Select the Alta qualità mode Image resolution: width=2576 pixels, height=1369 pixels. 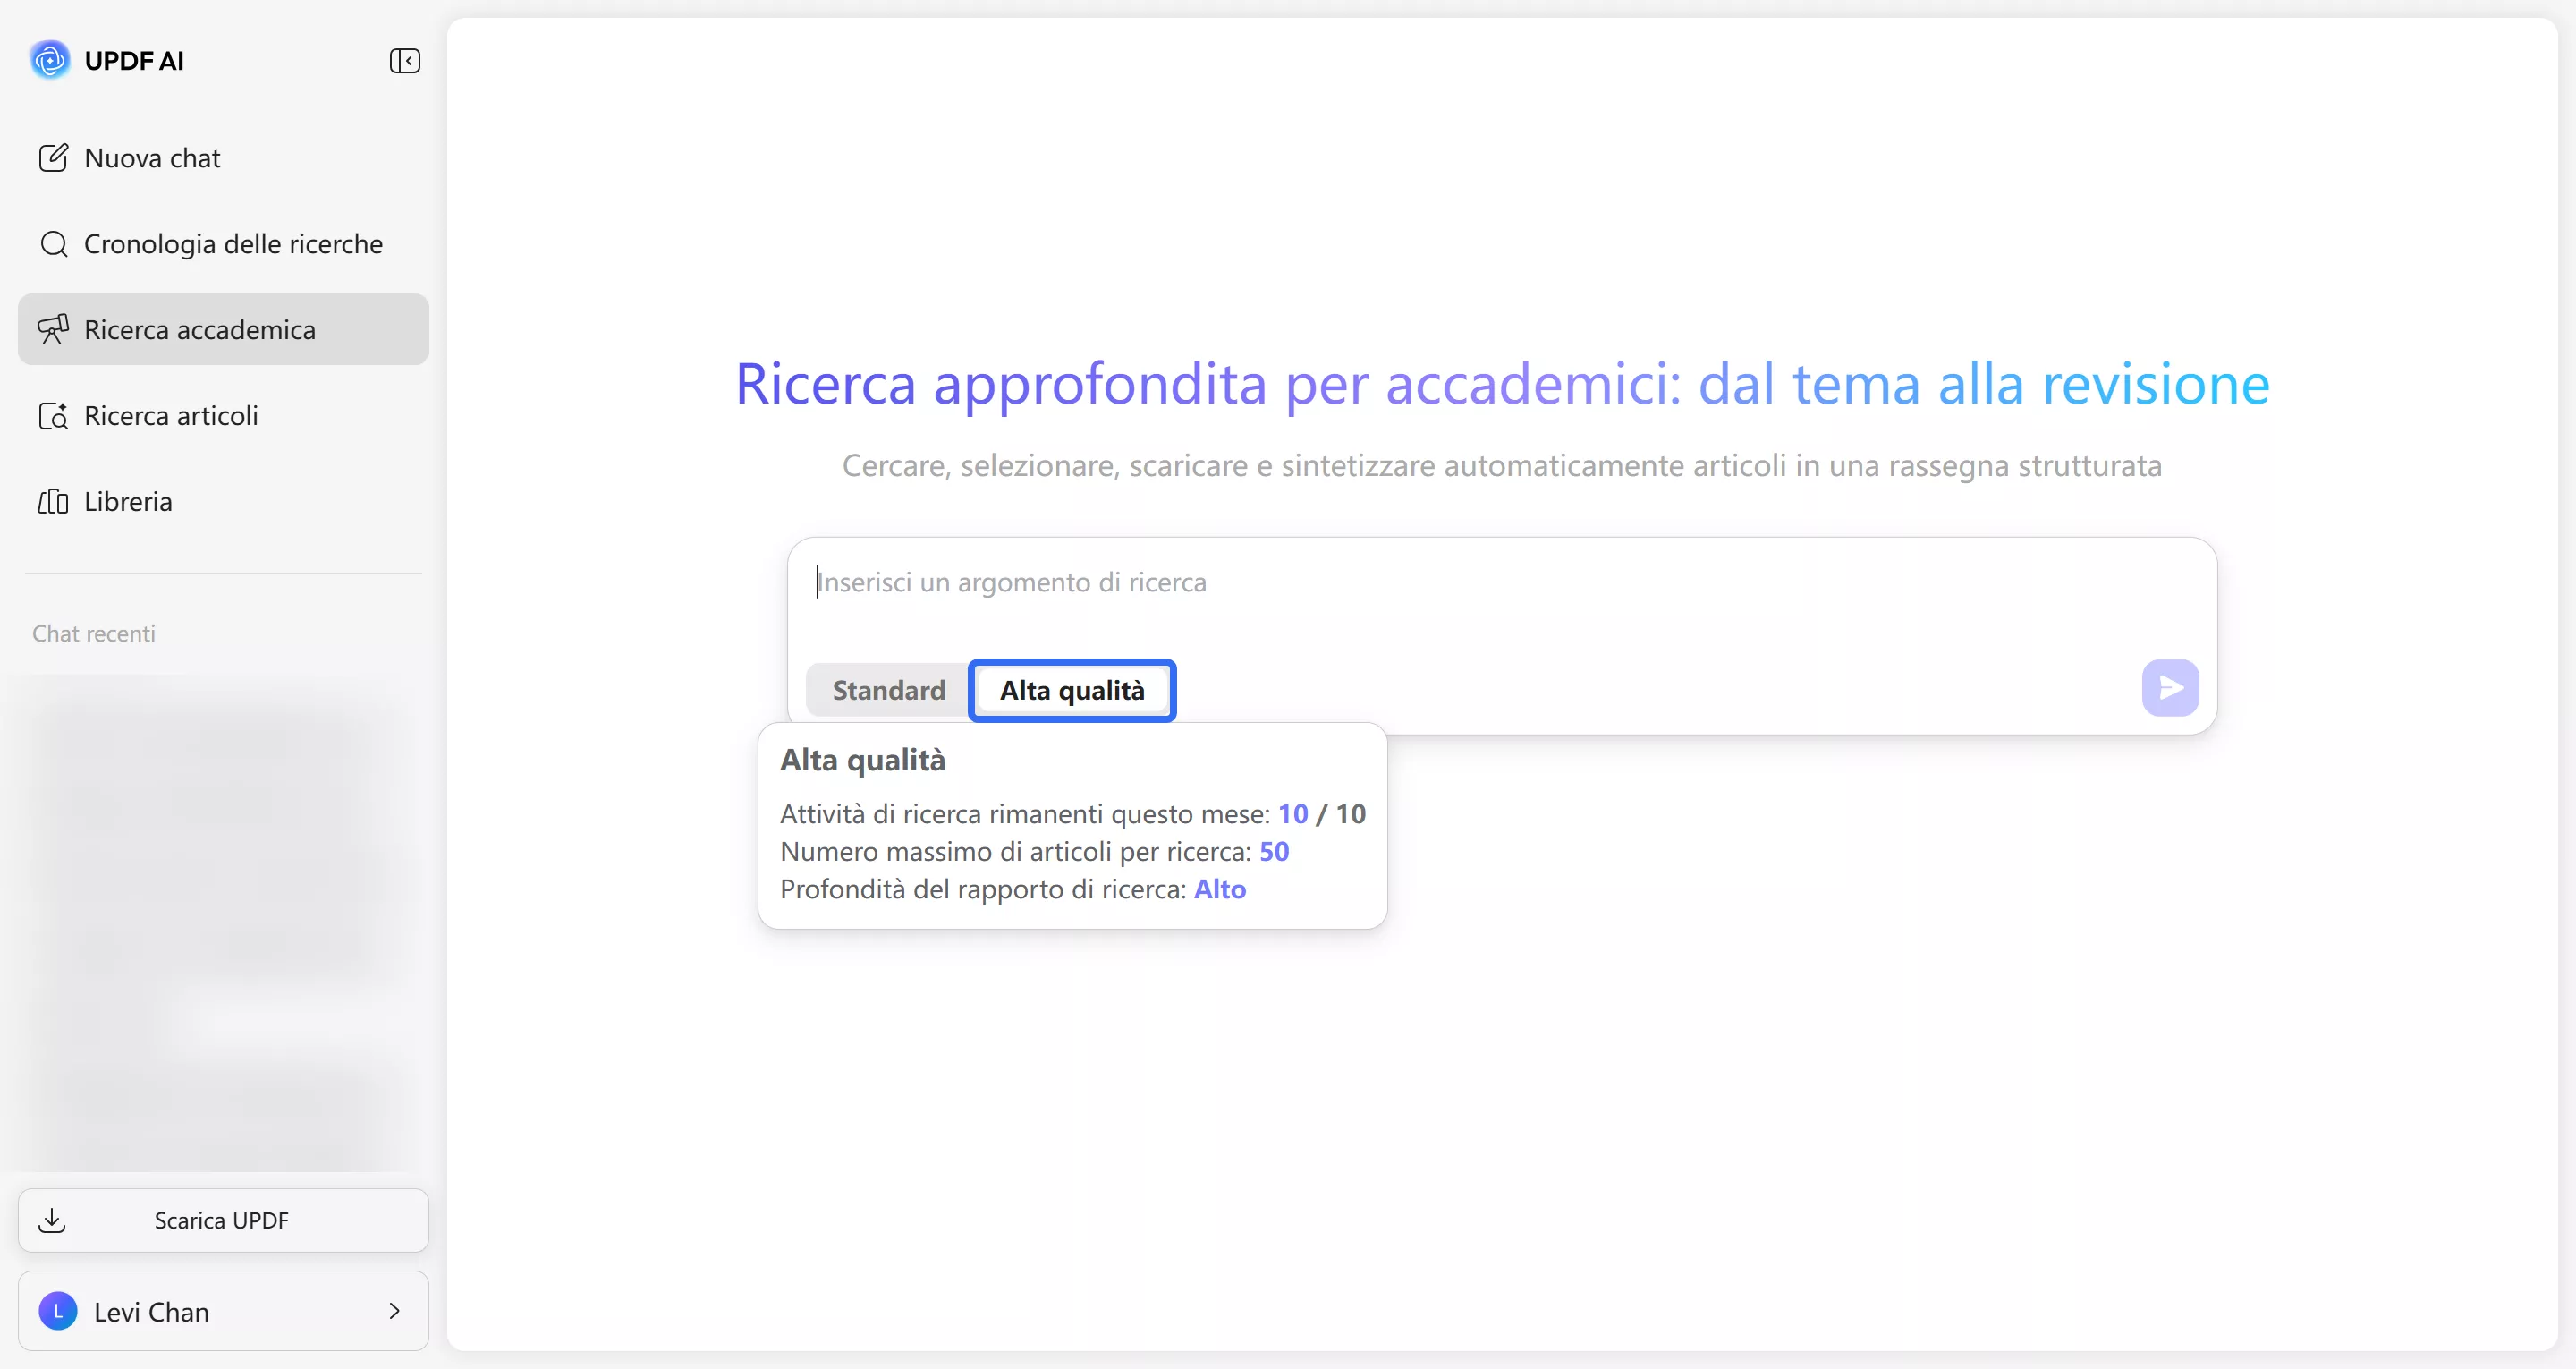click(1072, 690)
